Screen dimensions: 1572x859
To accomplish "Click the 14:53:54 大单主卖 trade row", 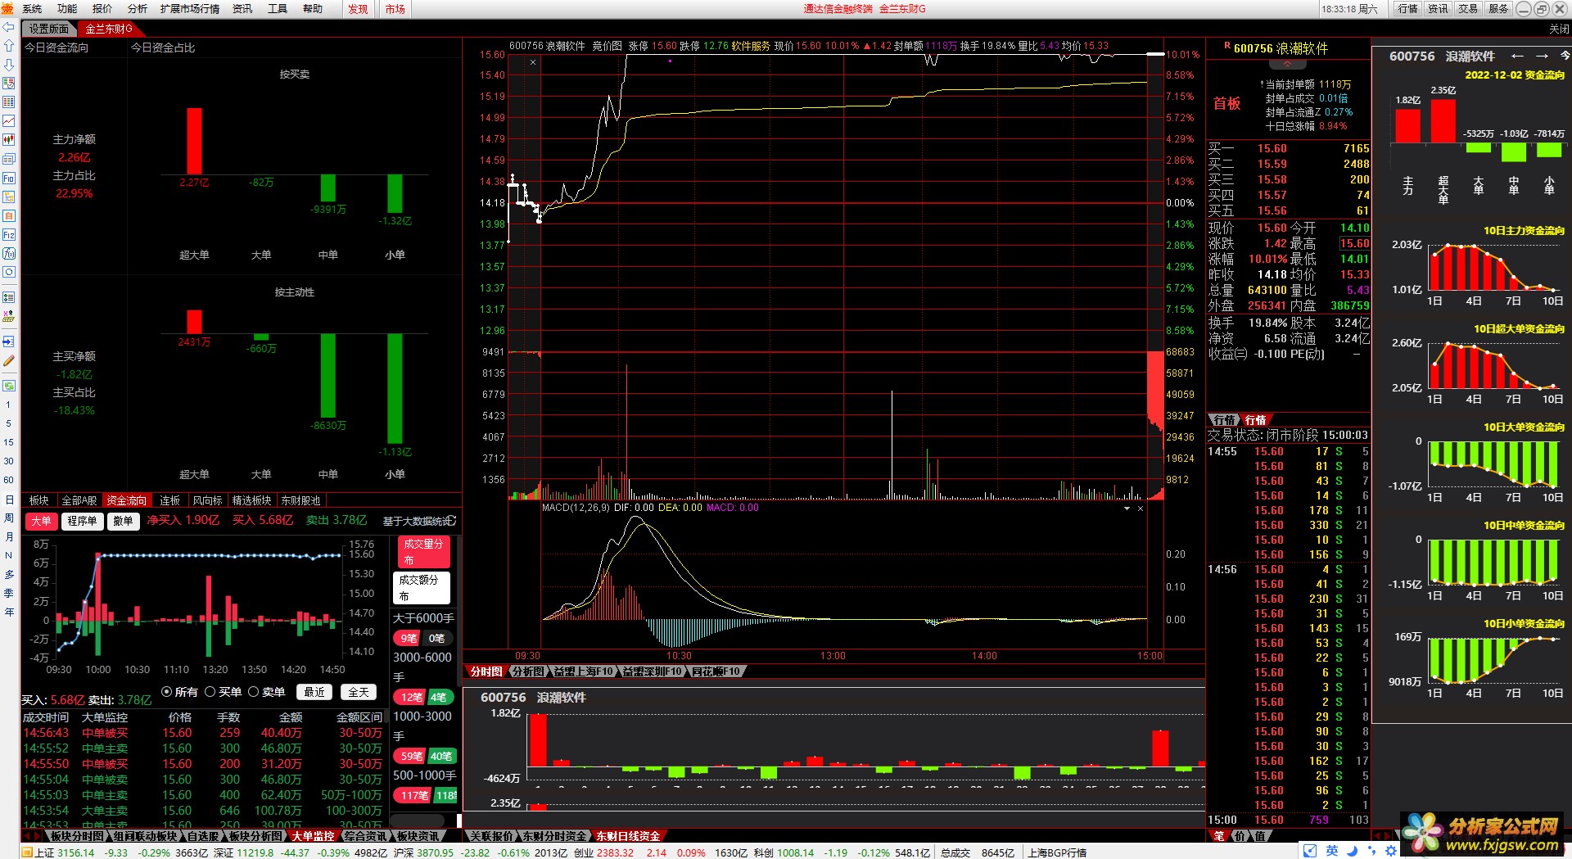I will coord(203,811).
